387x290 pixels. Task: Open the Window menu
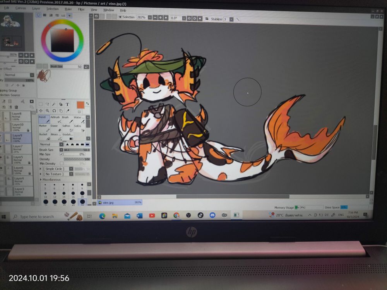[109, 10]
